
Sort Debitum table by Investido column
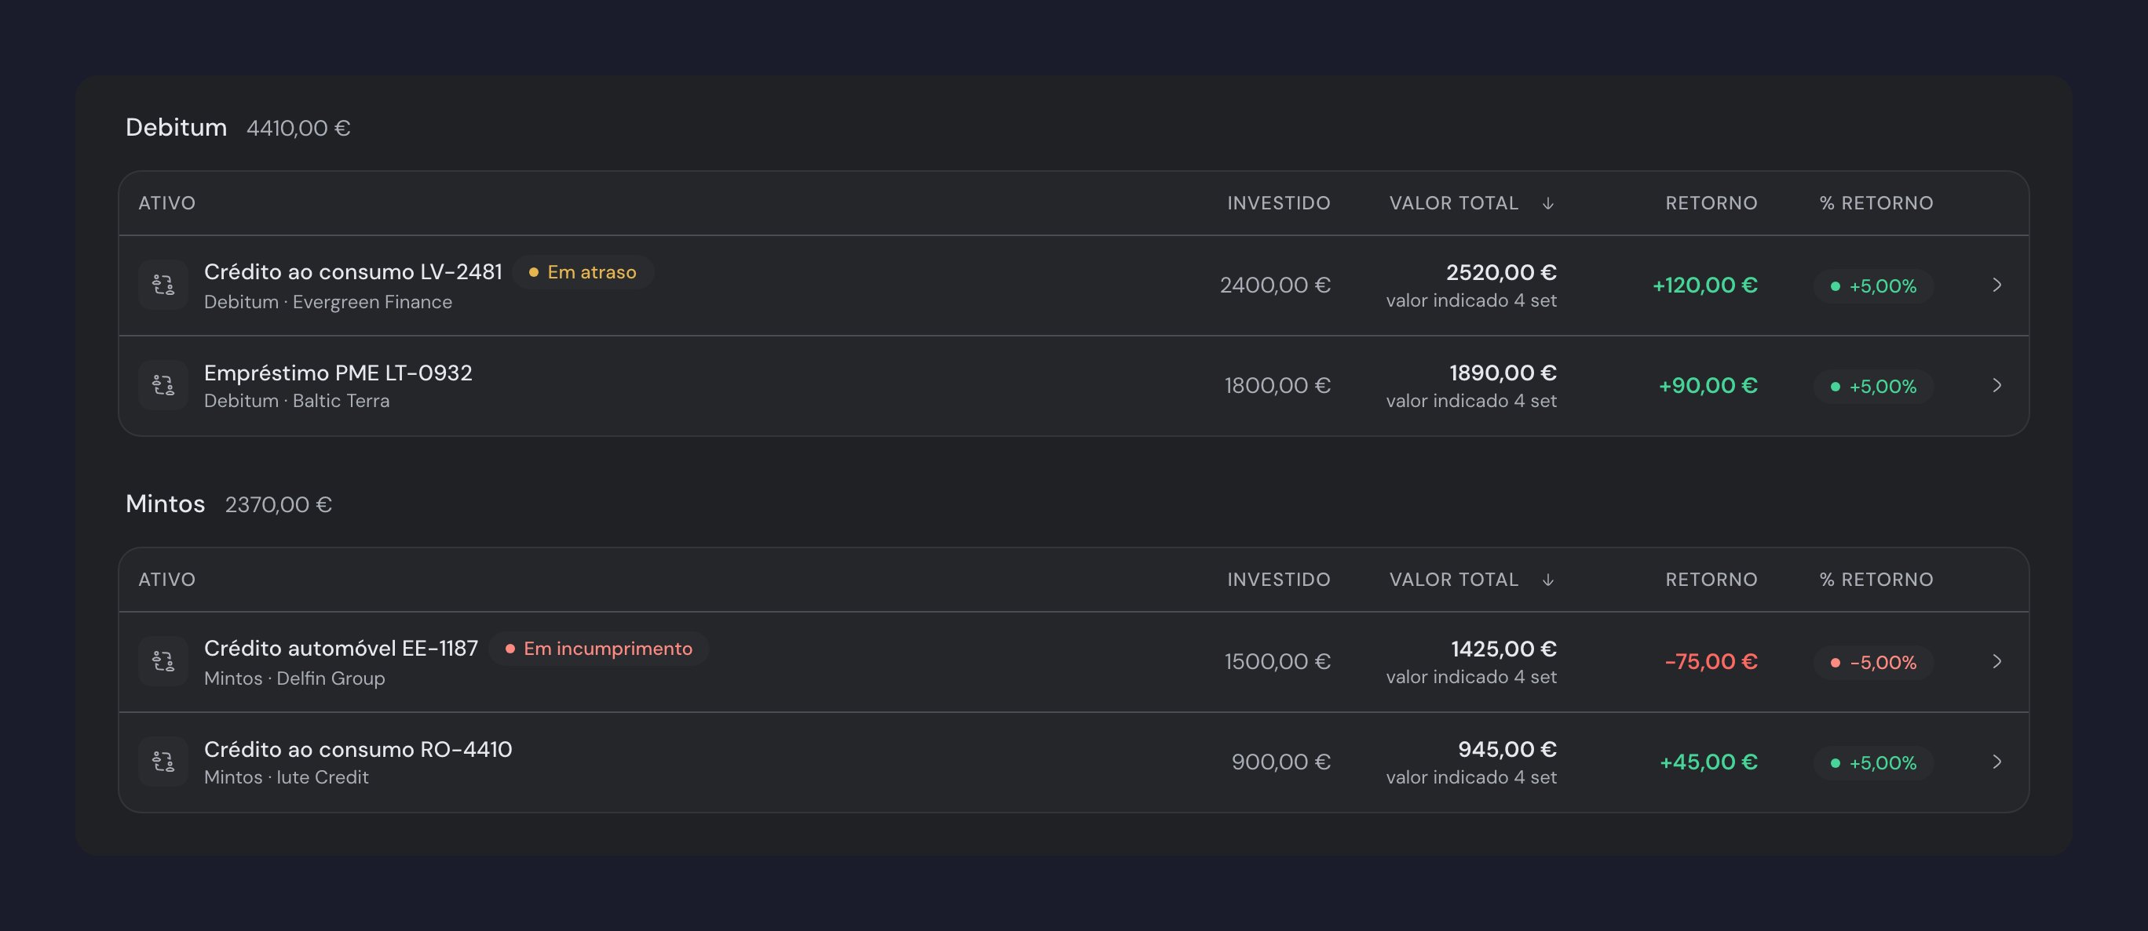1278,203
